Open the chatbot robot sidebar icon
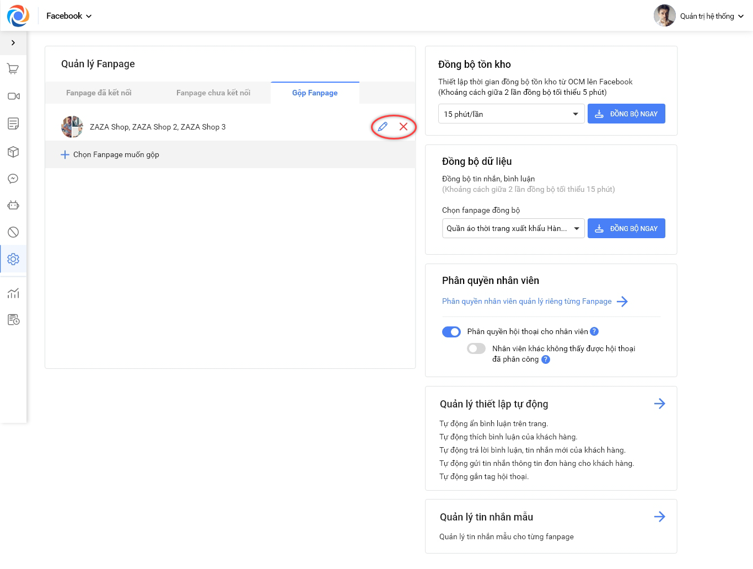The image size is (753, 569). point(13,205)
